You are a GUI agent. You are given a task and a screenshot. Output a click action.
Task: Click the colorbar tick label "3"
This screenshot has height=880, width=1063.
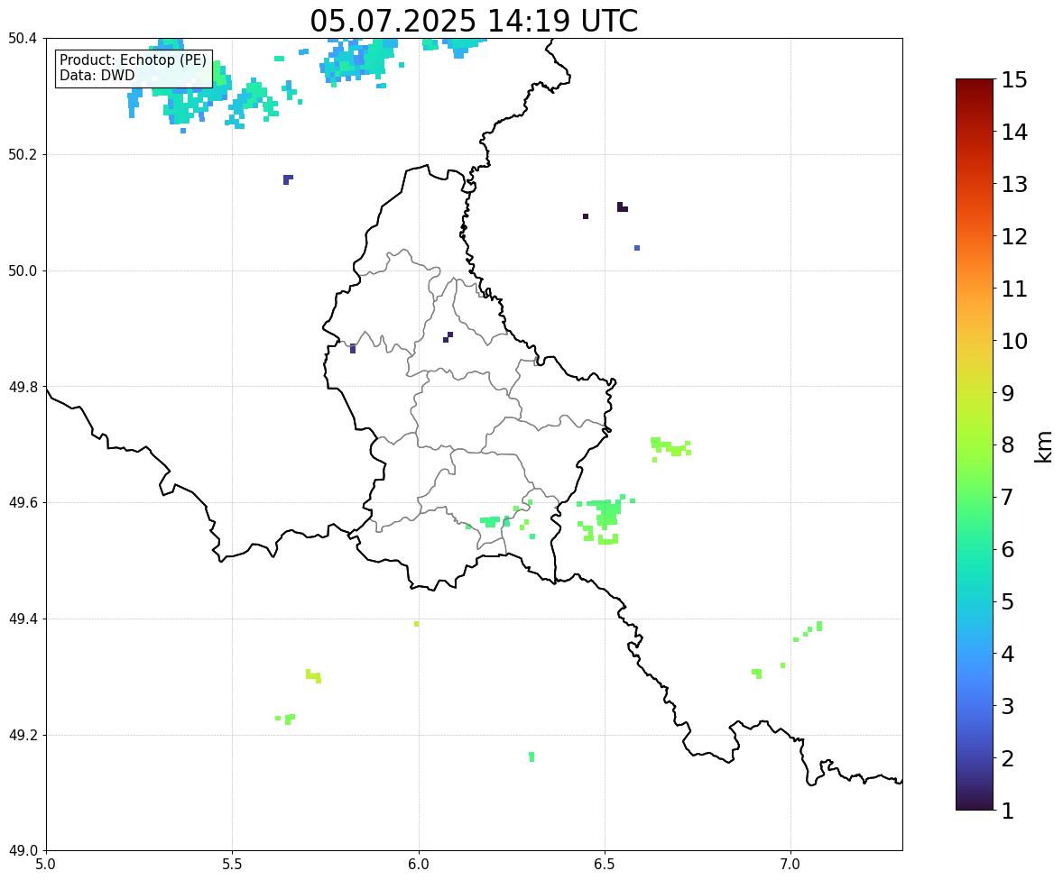click(1008, 706)
